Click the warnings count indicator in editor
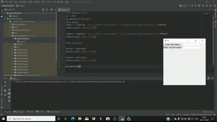Image resolution: width=217 pixels, height=122 pixels. (x=205, y=14)
